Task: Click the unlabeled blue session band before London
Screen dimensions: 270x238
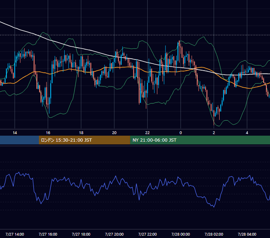Action: [19, 140]
